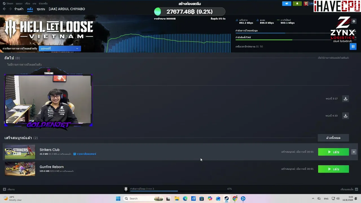Image resolution: width=361 pixels, height=203 pixels.
Task: Open the ช่วยเหลือ (Help) menu
Action: coord(43,4)
